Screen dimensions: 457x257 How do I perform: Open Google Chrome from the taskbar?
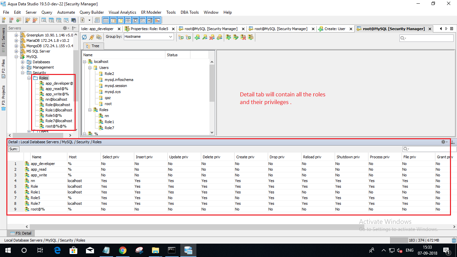122,250
